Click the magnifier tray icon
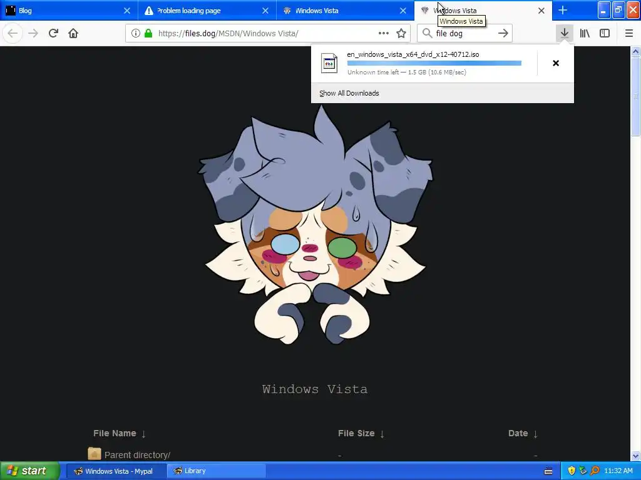The width and height of the screenshot is (641, 480). [595, 471]
